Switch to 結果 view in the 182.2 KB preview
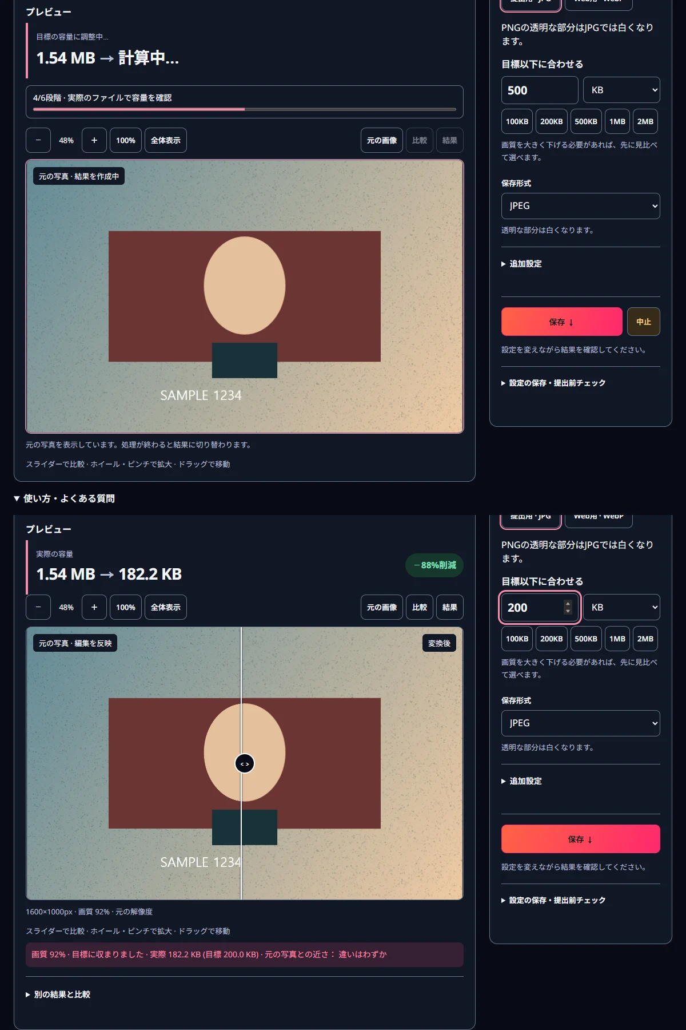The width and height of the screenshot is (686, 1030). [x=450, y=607]
